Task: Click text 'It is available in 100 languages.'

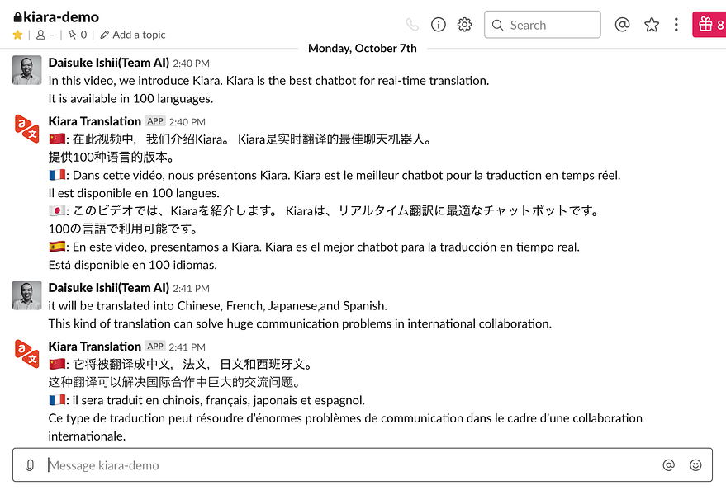Action: pos(131,98)
